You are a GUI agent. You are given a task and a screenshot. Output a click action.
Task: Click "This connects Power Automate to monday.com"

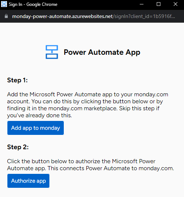(111, 168)
